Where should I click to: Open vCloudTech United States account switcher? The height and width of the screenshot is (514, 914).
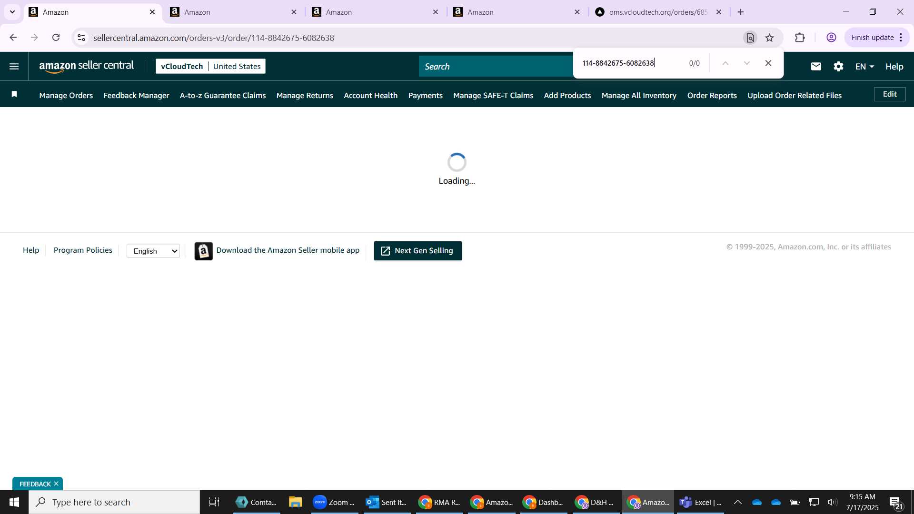[210, 66]
